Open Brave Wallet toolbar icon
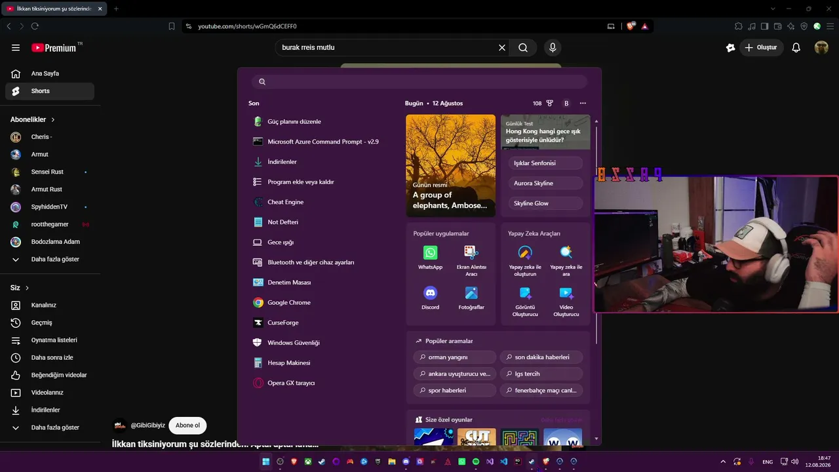This screenshot has height=472, width=839. (x=778, y=26)
